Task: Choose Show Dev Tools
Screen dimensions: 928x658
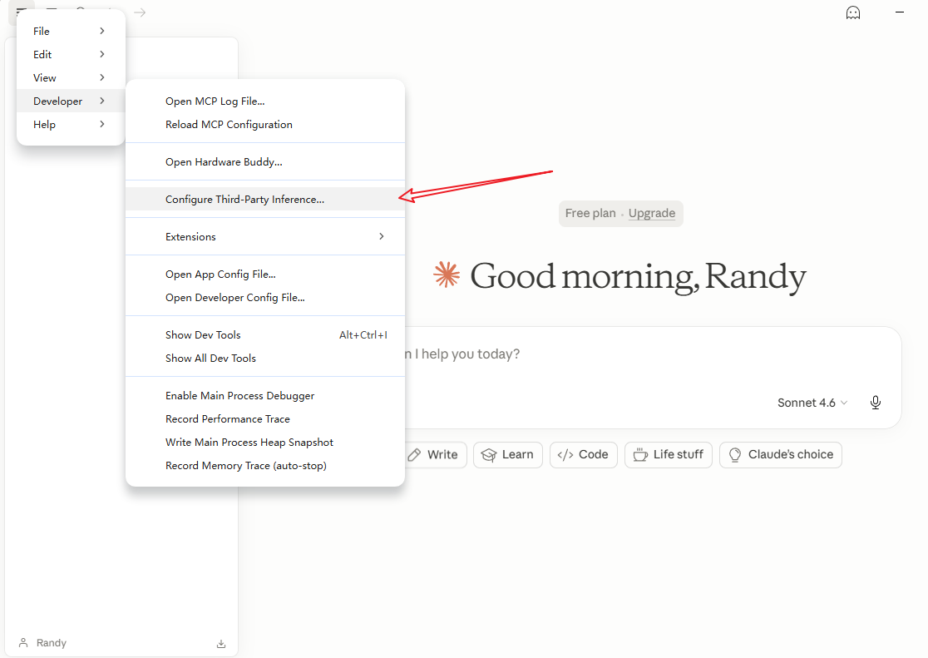Action: [265, 334]
